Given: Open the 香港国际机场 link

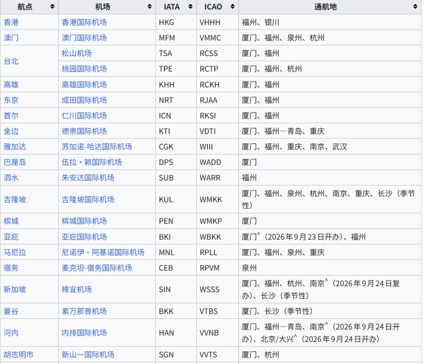Looking at the screenshot, I should [x=84, y=22].
